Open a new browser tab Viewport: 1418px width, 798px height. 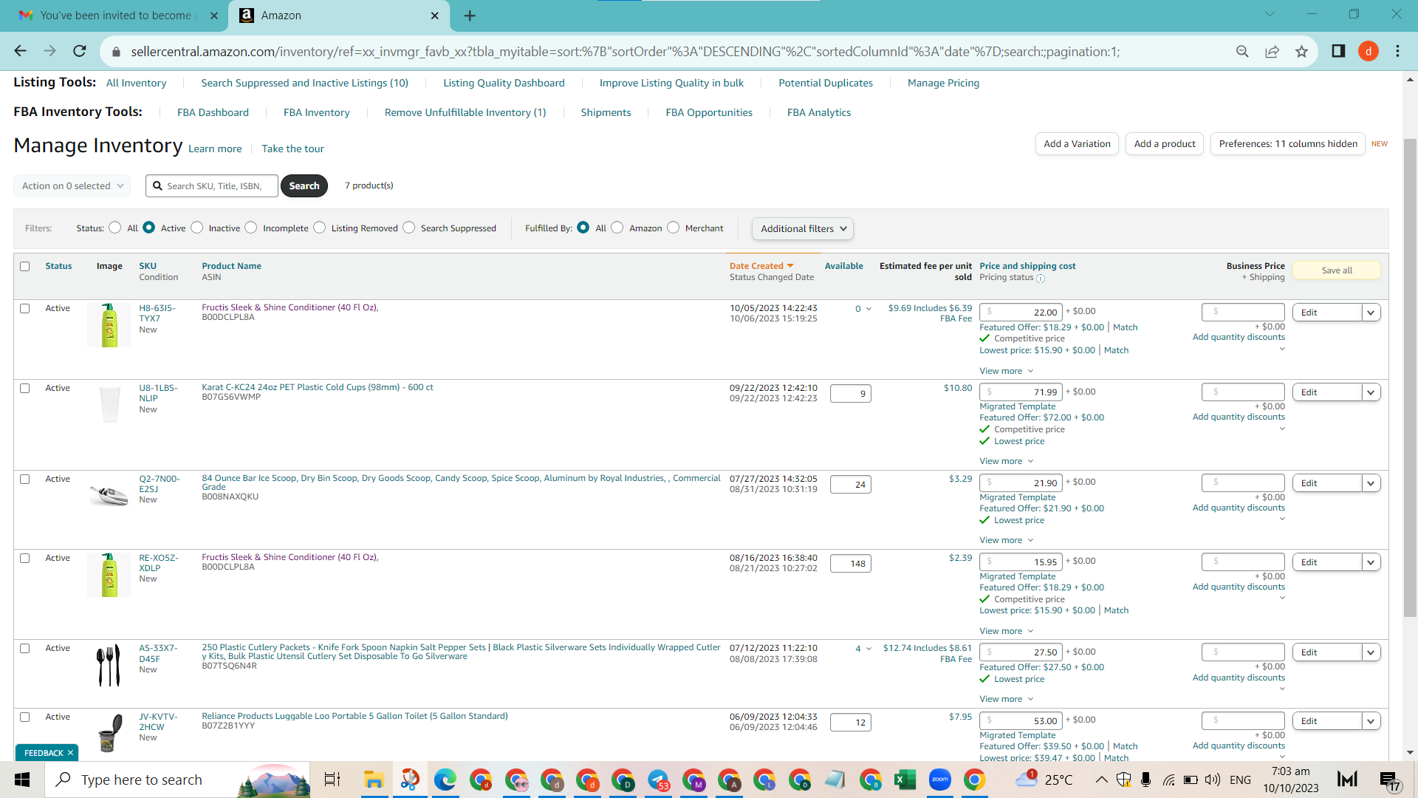click(470, 16)
